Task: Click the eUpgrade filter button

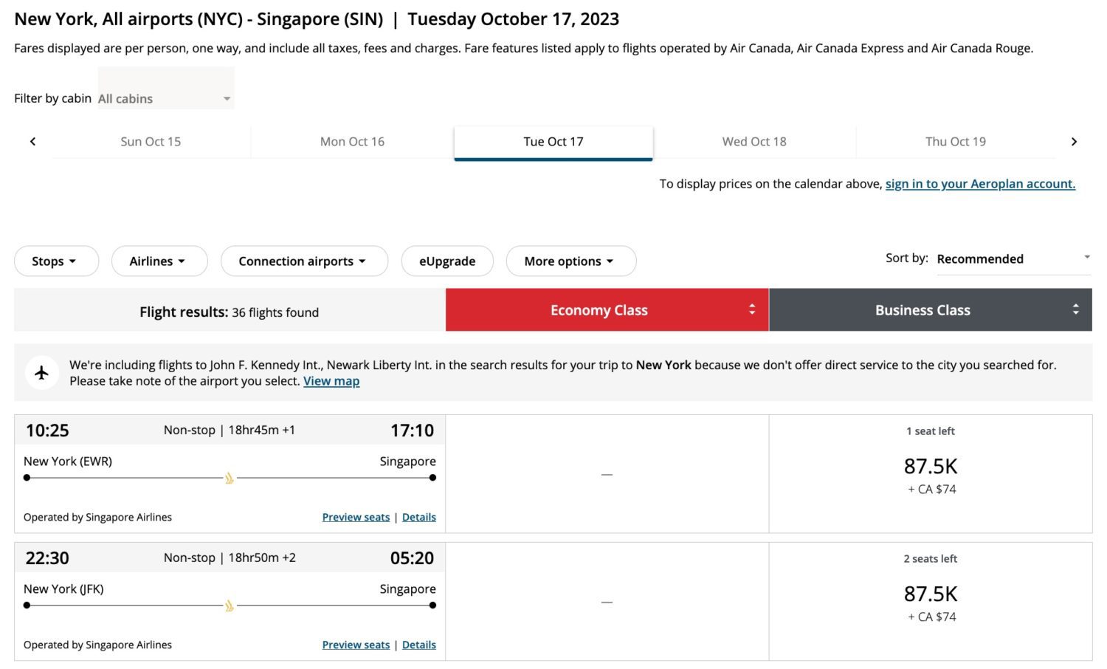Action: [x=446, y=261]
